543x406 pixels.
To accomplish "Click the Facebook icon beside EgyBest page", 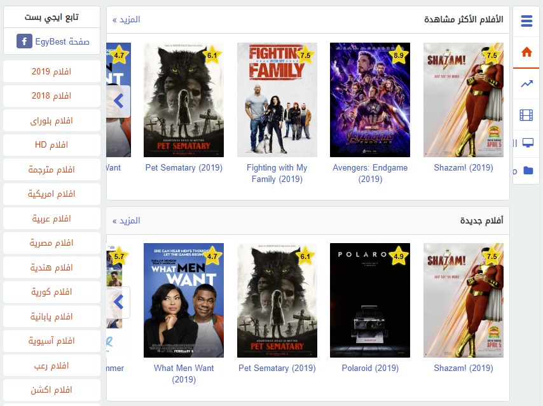I will coord(25,42).
